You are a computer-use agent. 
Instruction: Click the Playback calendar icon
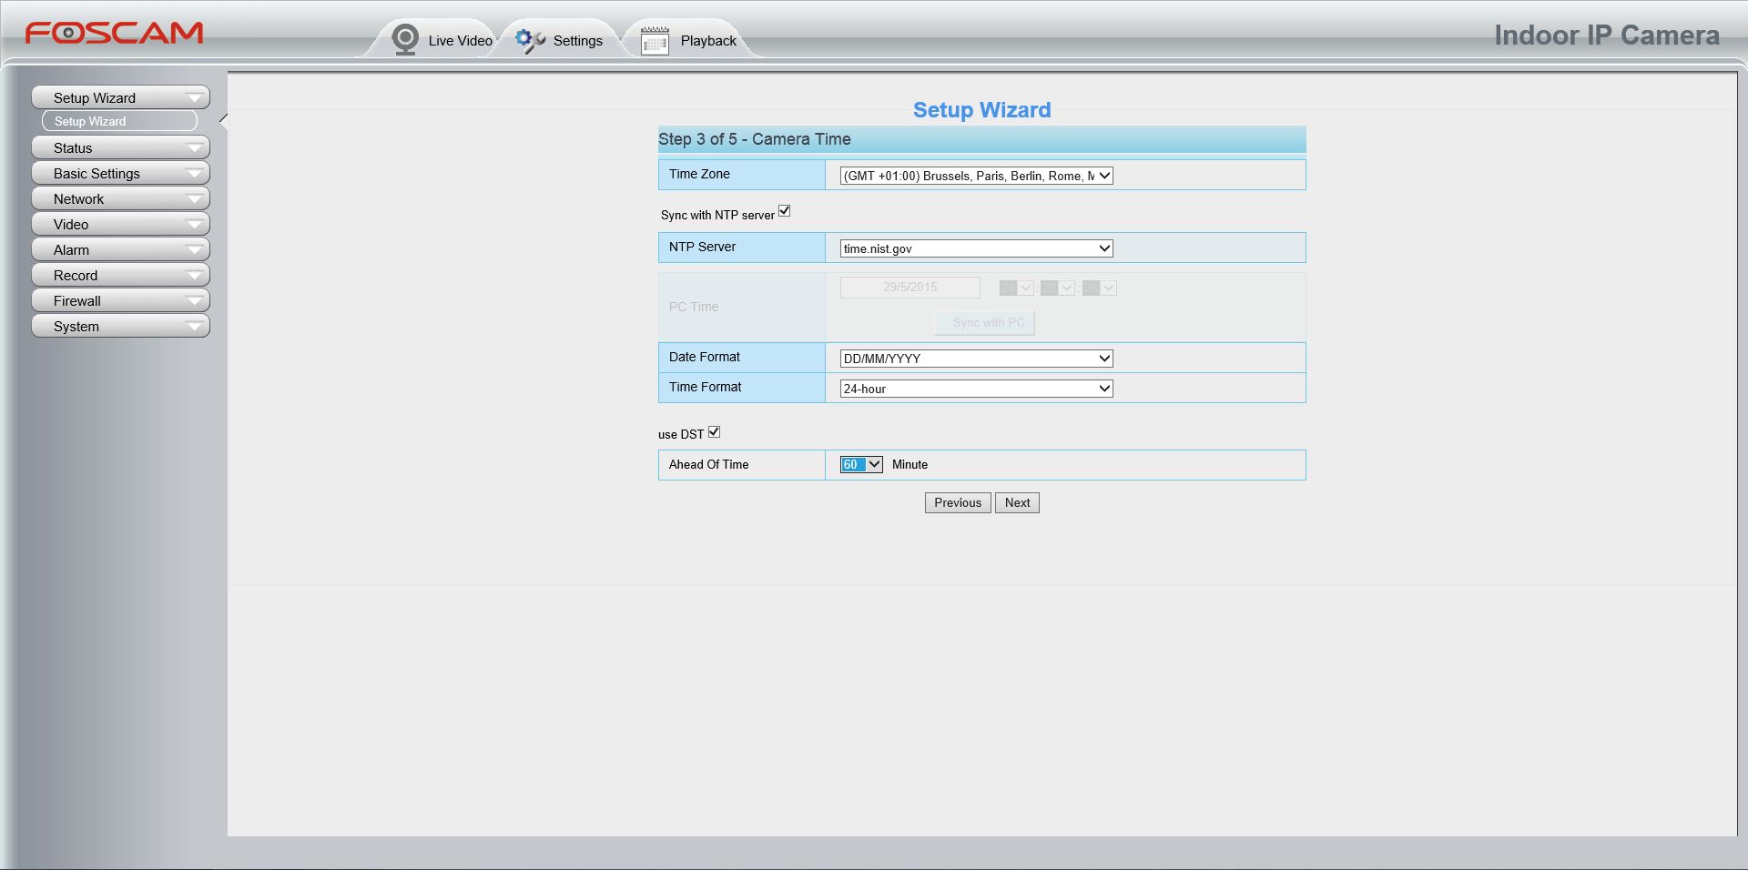tap(655, 41)
